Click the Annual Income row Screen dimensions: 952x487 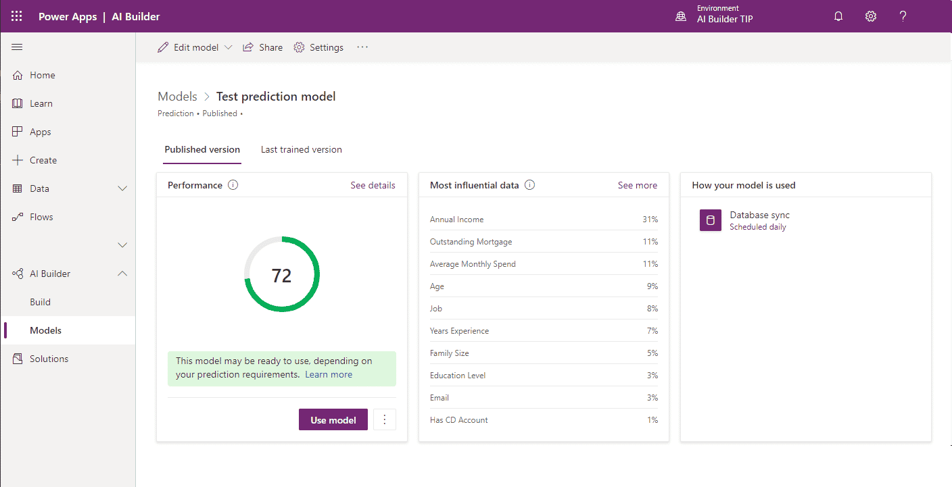click(544, 220)
